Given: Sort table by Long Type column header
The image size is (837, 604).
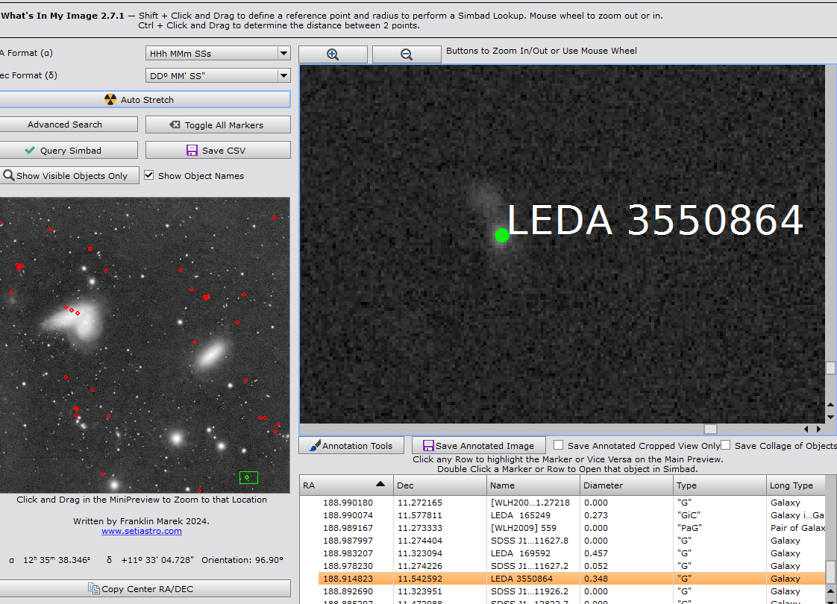Looking at the screenshot, I should click(x=795, y=485).
